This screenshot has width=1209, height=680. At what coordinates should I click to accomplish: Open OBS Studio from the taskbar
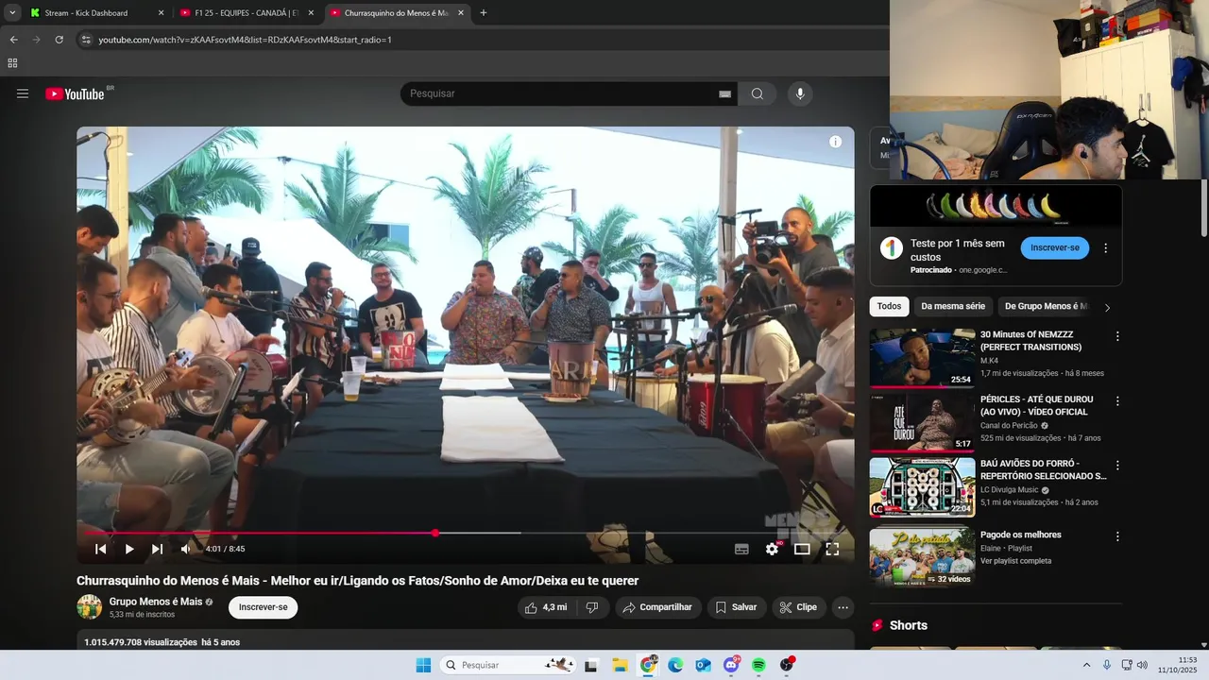click(x=786, y=665)
